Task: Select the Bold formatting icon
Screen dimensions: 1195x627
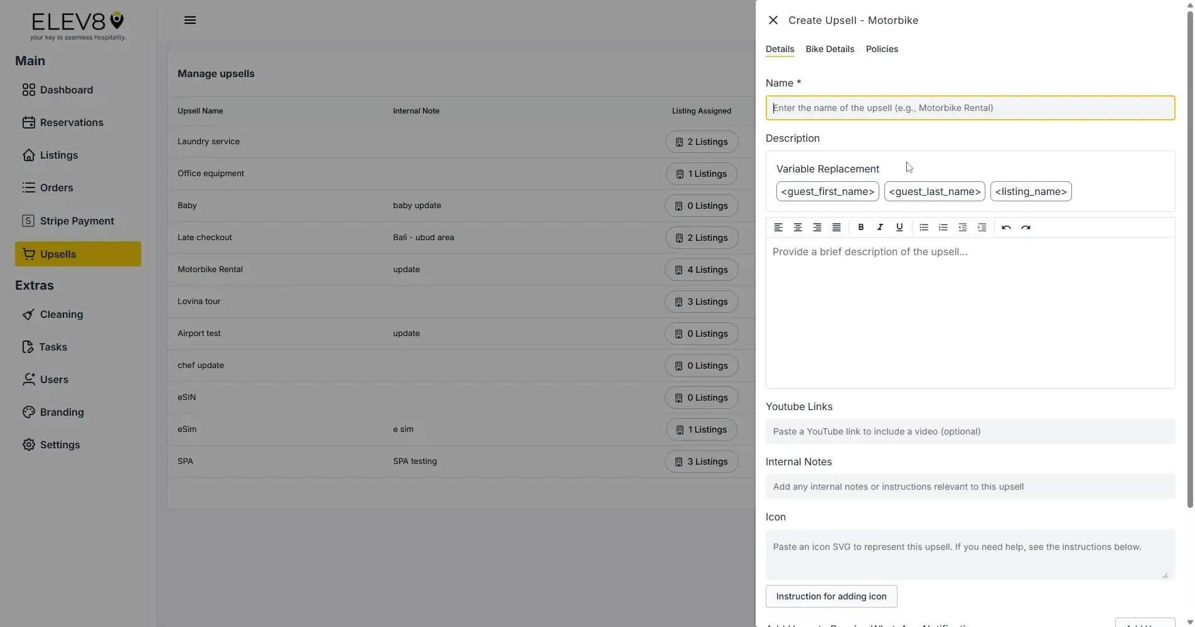Action: (860, 227)
